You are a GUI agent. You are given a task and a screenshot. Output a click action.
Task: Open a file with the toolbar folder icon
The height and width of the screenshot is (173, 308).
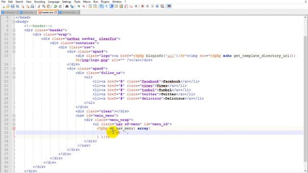pyautogui.click(x=8, y=6)
